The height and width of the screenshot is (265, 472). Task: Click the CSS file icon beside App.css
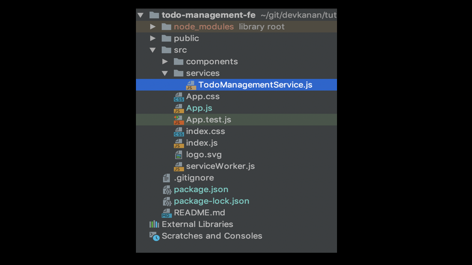[x=179, y=97]
